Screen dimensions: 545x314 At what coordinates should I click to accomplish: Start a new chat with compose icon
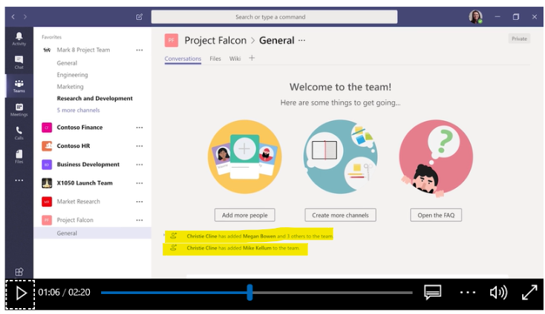(x=139, y=16)
